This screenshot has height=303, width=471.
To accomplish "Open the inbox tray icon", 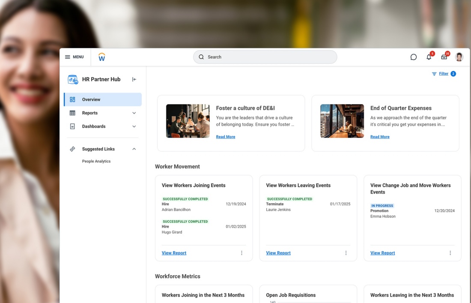I will point(444,57).
